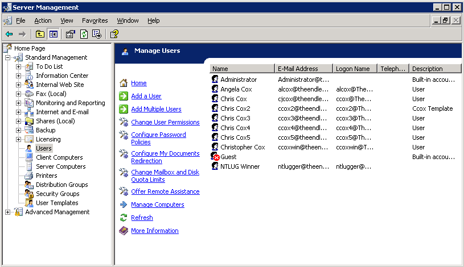Screen dimensions: 464x267
Task: Expand the Internet and E-mail node
Action: [x=18, y=112]
